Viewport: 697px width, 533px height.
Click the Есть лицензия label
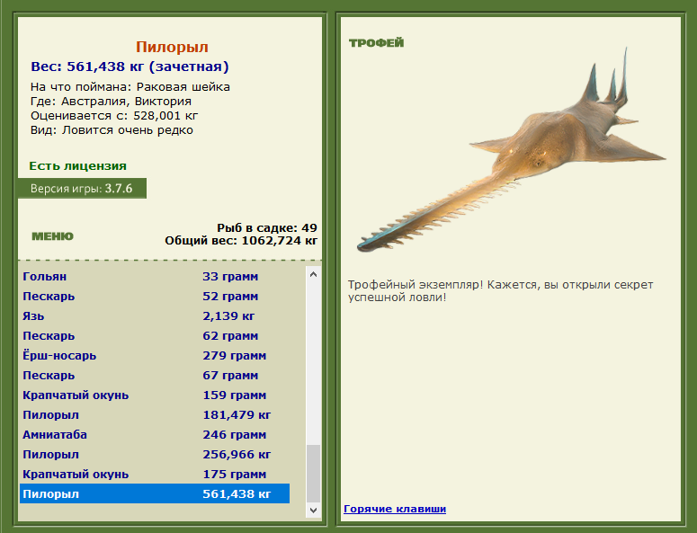[x=77, y=166]
